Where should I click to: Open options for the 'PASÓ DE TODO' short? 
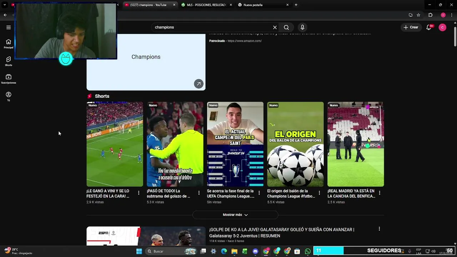pyautogui.click(x=199, y=193)
